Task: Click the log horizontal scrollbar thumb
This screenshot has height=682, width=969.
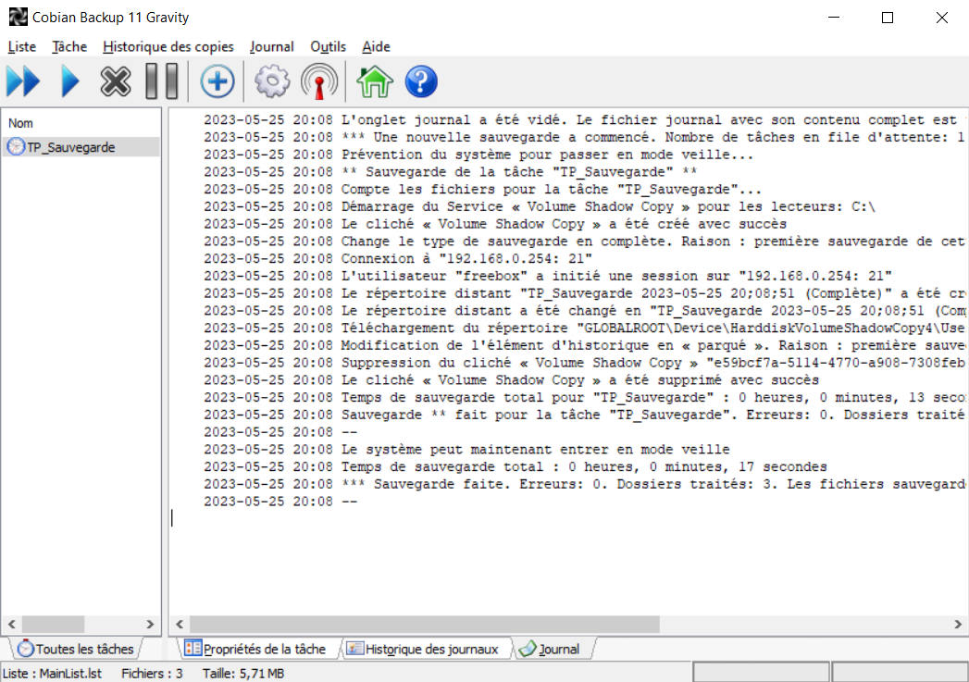Action: point(425,625)
